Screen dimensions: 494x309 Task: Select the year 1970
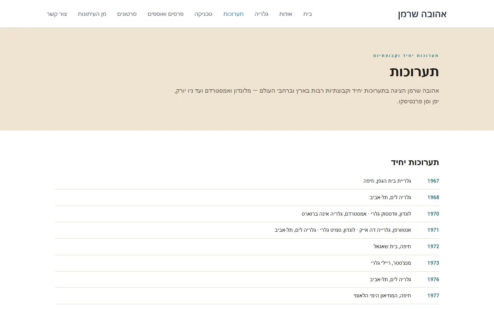[x=433, y=214]
